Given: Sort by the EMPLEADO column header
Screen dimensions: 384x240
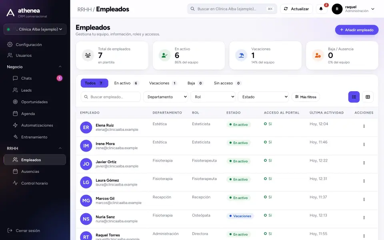Looking at the screenshot, I should [90, 113].
